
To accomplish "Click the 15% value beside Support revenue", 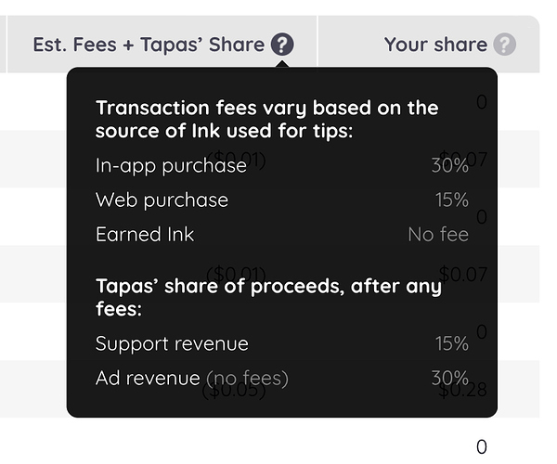I will [x=451, y=343].
